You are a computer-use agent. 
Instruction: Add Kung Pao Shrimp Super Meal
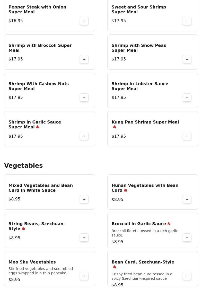[x=187, y=136]
